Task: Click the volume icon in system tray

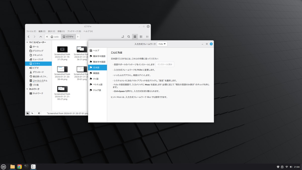Action: [x=291, y=167]
